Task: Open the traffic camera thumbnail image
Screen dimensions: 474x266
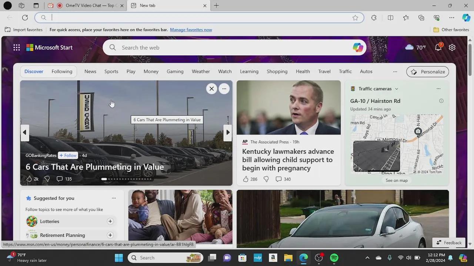Action: pos(377,156)
